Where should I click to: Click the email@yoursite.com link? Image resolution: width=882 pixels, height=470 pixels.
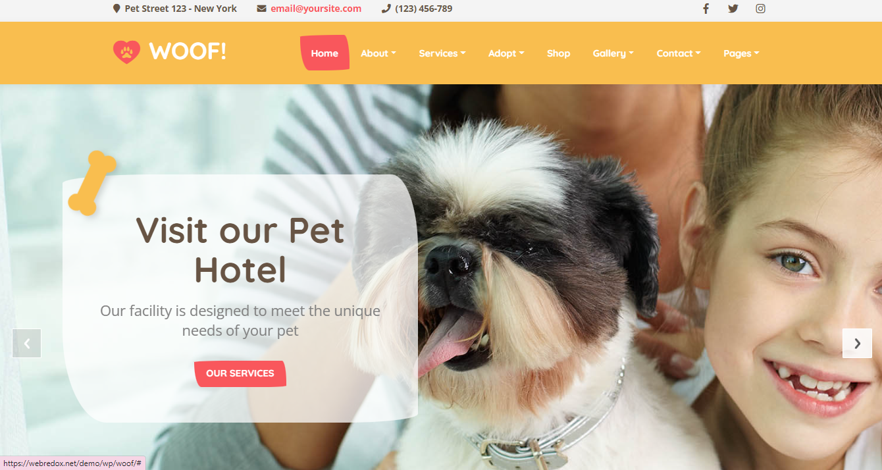click(316, 9)
